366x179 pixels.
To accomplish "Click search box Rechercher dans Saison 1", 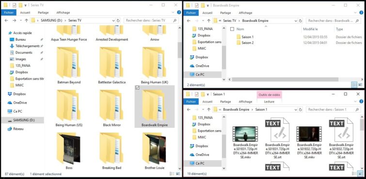I will (334, 109).
